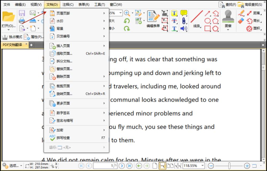Select the rectangle shape tool

(x=207, y=28)
